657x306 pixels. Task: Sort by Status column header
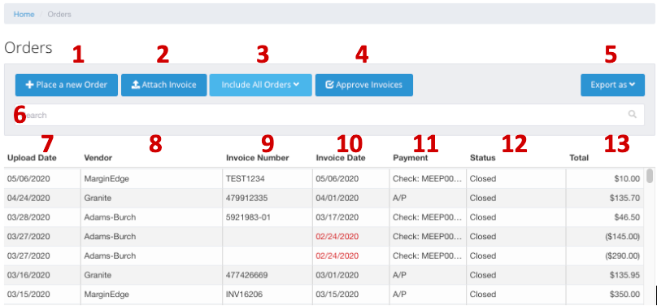click(482, 158)
